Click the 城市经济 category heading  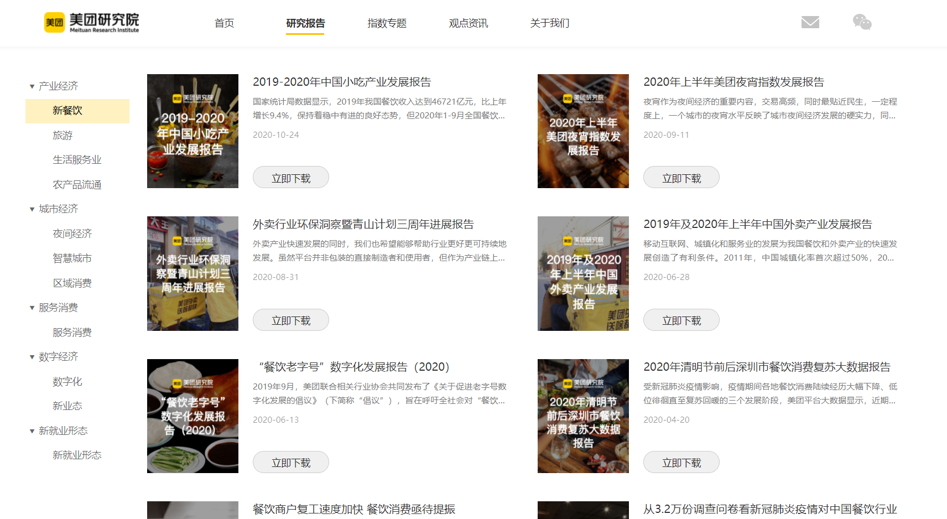[x=58, y=209]
